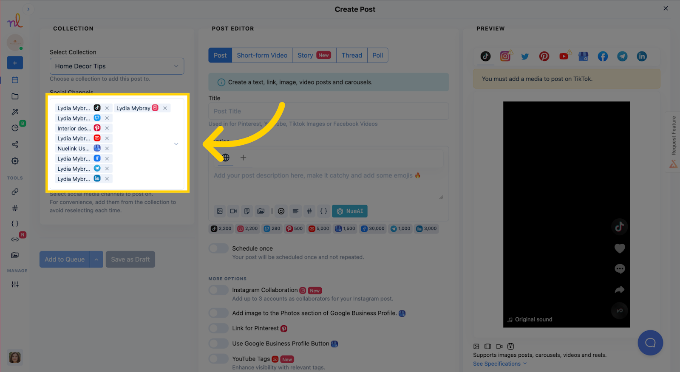This screenshot has width=680, height=372.
Task: Show the Telegram preview
Action: pyautogui.click(x=622, y=56)
